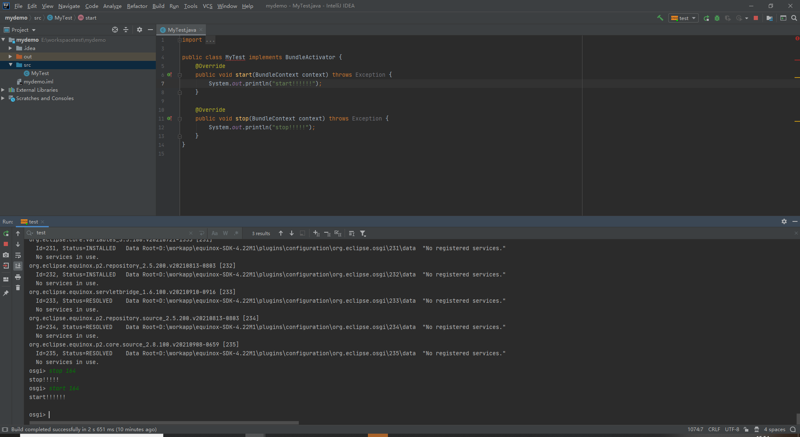
Task: Open the File menu
Action: click(18, 6)
